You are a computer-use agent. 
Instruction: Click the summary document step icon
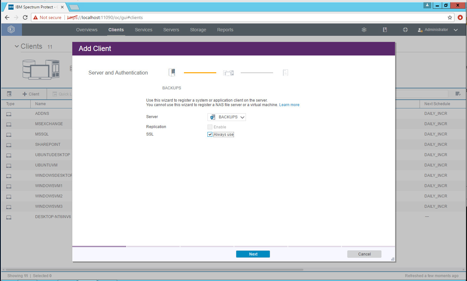point(285,73)
